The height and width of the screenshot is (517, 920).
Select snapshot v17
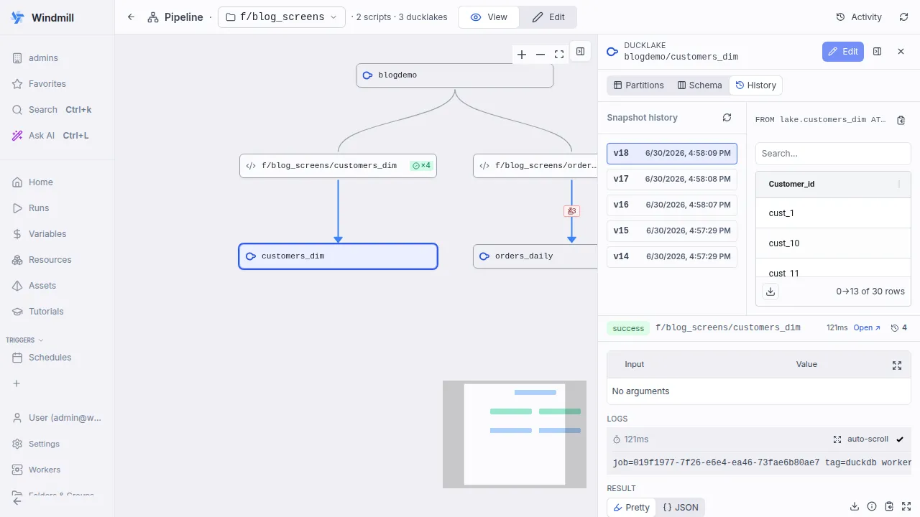[x=672, y=179]
